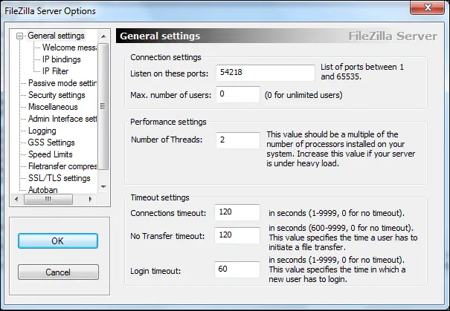Click the "Login timeout:" label

[155, 271]
